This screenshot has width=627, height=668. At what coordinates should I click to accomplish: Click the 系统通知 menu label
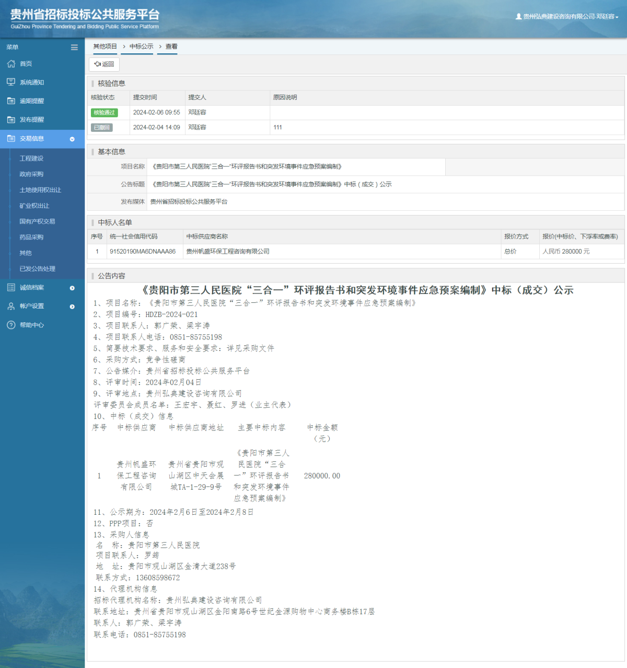[x=32, y=82]
